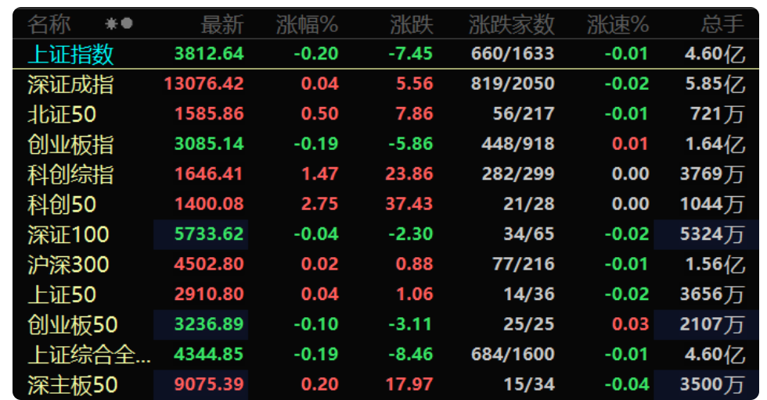Click the round dot icon in header
767x400 pixels.
click(x=127, y=24)
